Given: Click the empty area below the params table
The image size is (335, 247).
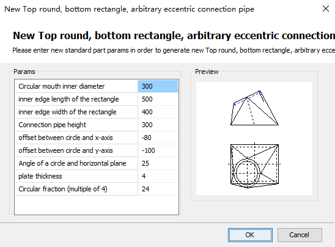Looking at the screenshot, I should coord(97,205).
